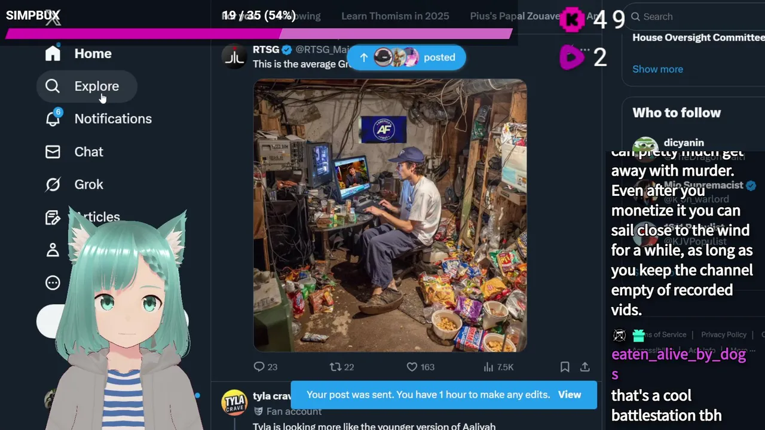Open dicyanin profile in Who to follow

point(684,143)
